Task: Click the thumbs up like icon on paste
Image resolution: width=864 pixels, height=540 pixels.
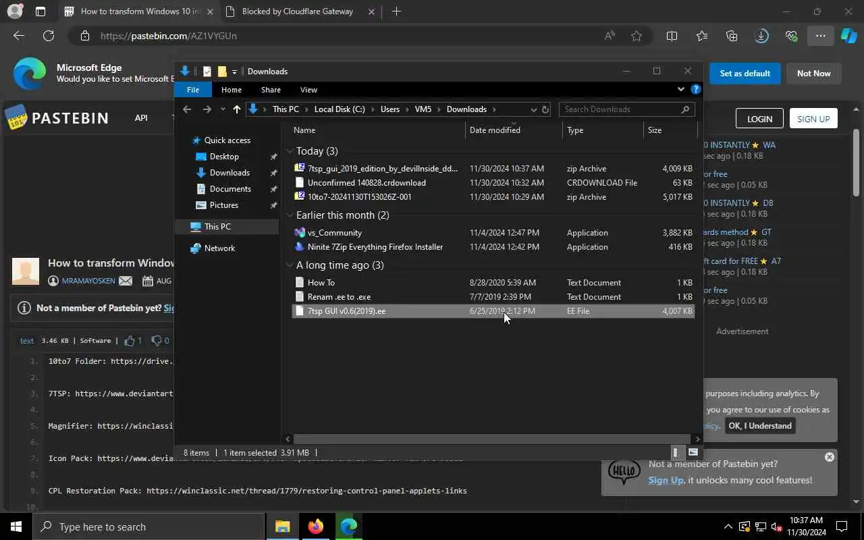Action: (x=130, y=340)
